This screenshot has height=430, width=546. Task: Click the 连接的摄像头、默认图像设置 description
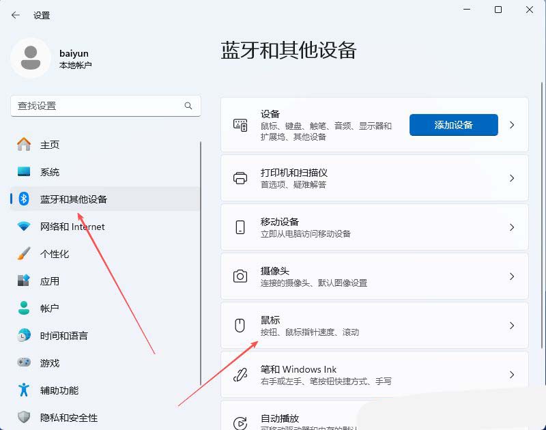tap(314, 283)
